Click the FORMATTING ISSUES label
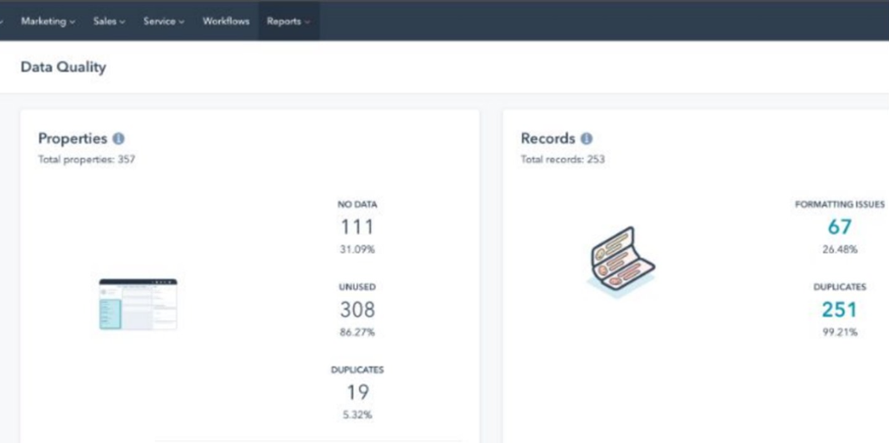Image resolution: width=889 pixels, height=443 pixels. (840, 204)
